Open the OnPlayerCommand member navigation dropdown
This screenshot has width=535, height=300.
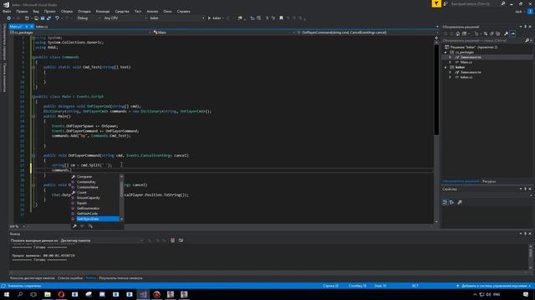(x=368, y=32)
